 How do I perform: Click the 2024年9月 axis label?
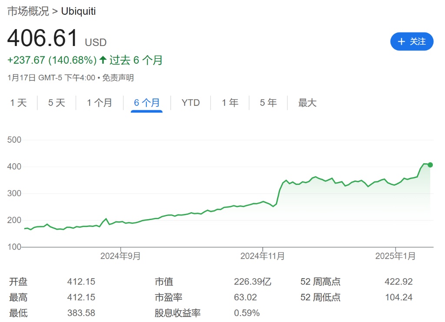tap(120, 256)
